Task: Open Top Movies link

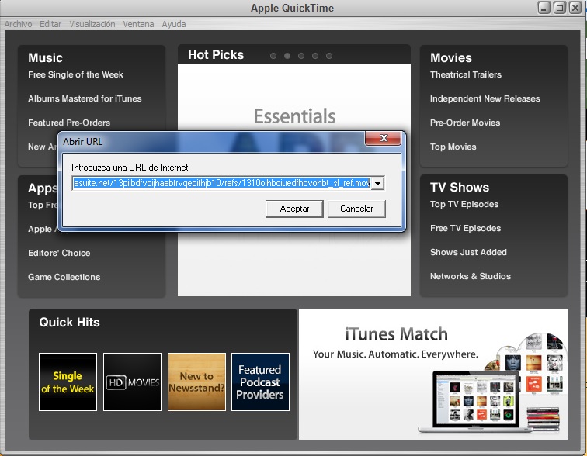Action: pos(453,147)
